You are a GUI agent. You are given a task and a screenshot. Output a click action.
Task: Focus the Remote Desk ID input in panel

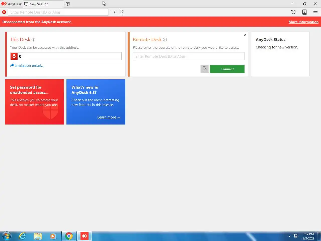tap(189, 56)
